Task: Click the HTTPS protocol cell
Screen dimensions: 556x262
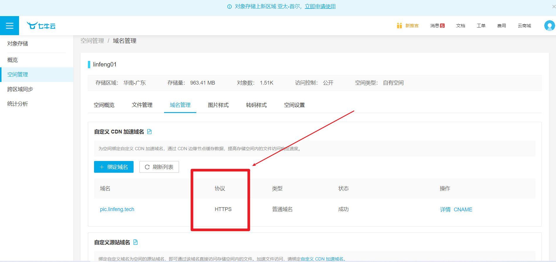Action: [223, 209]
